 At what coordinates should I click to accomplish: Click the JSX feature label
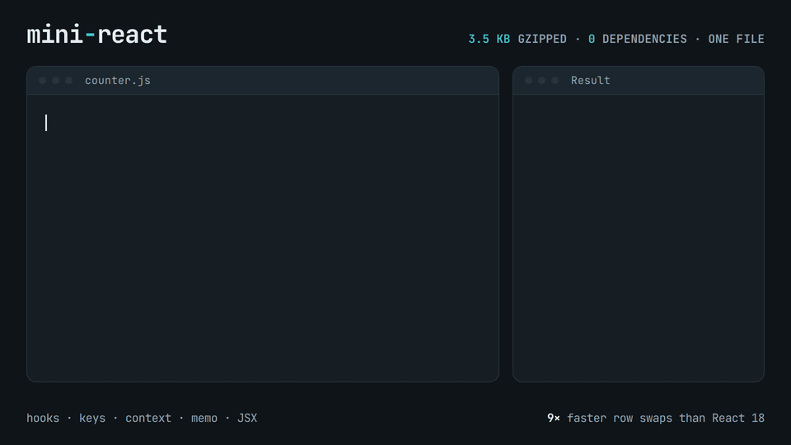pos(247,419)
